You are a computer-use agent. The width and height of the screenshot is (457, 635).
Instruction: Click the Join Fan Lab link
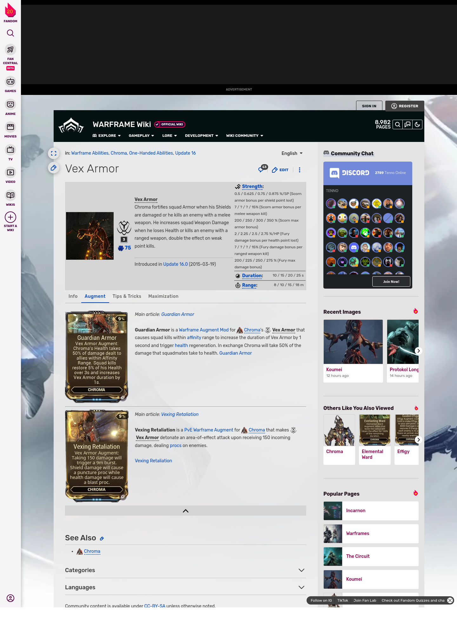pyautogui.click(x=365, y=600)
